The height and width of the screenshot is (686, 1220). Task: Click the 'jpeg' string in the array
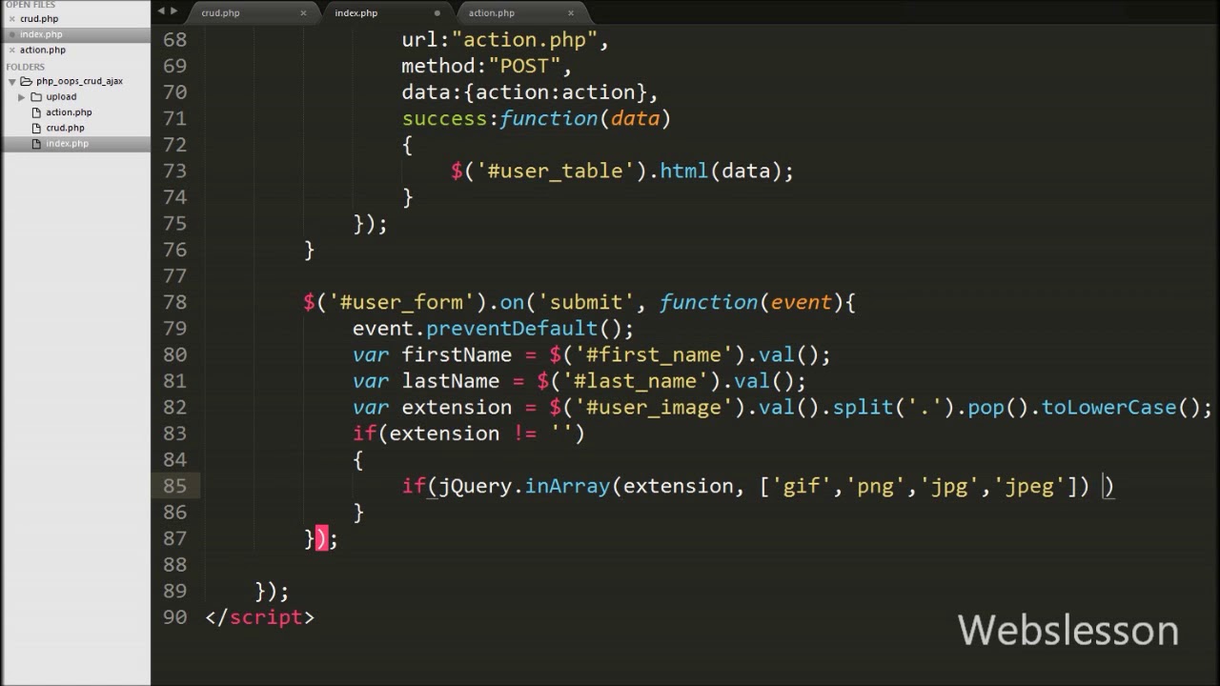(x=1028, y=486)
